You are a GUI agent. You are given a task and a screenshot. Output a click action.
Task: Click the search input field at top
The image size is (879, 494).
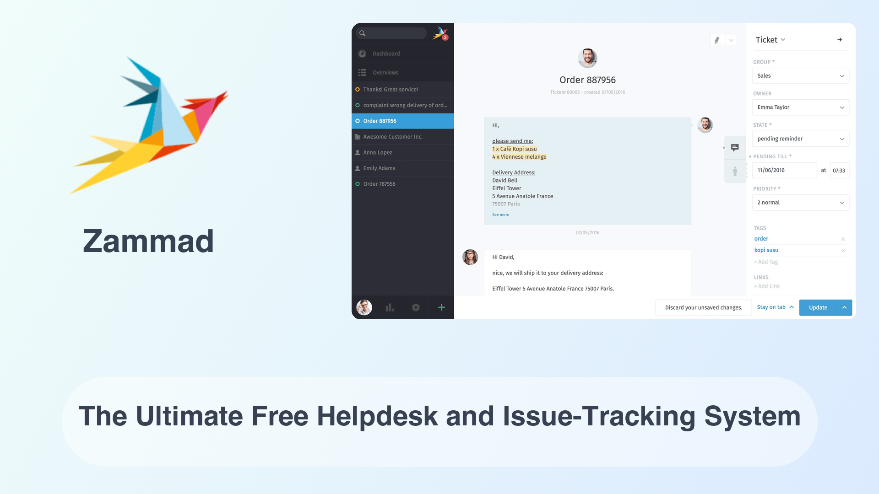[x=392, y=33]
